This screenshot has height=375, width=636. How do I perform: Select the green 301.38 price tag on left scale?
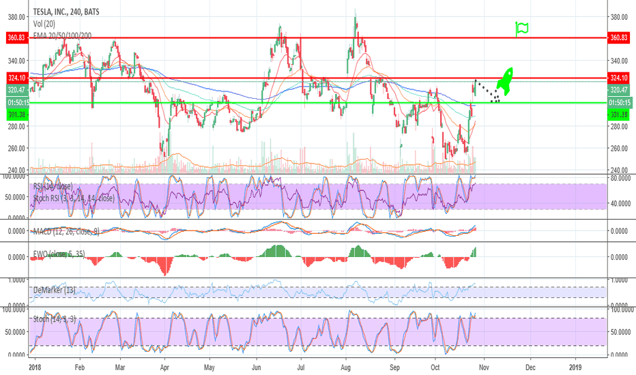17,115
